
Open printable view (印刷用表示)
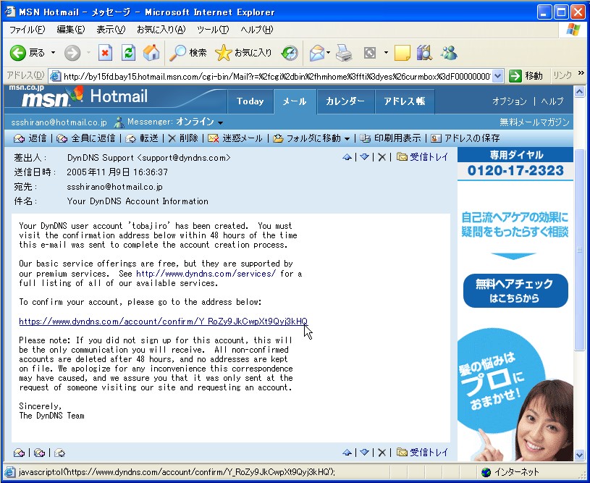(x=390, y=138)
